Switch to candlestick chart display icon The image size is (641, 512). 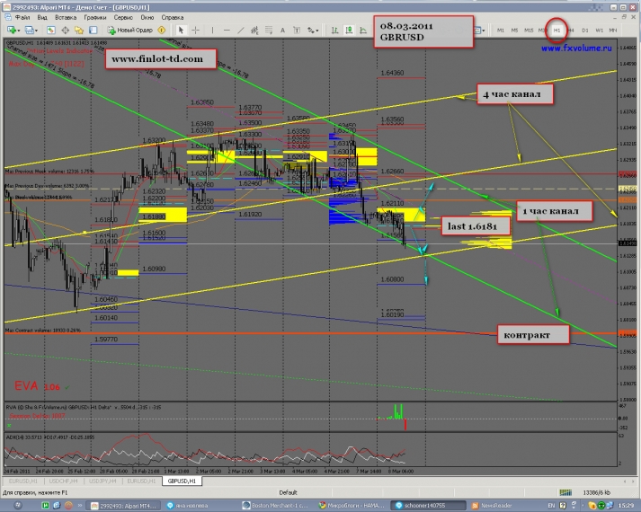(349, 31)
